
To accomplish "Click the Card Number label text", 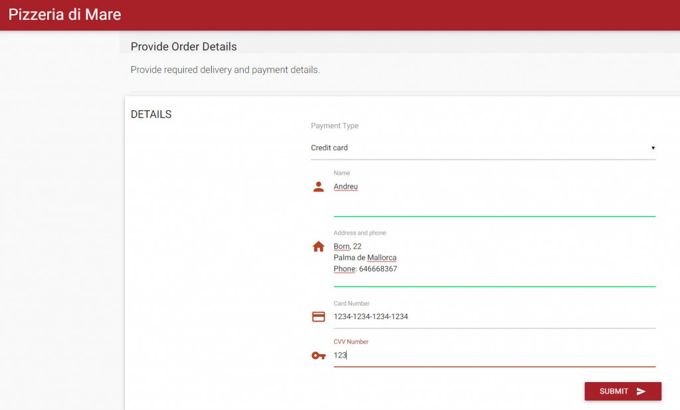I will click(x=351, y=304).
